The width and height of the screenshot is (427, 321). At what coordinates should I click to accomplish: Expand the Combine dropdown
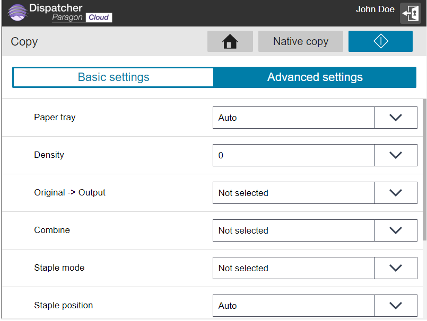(396, 230)
